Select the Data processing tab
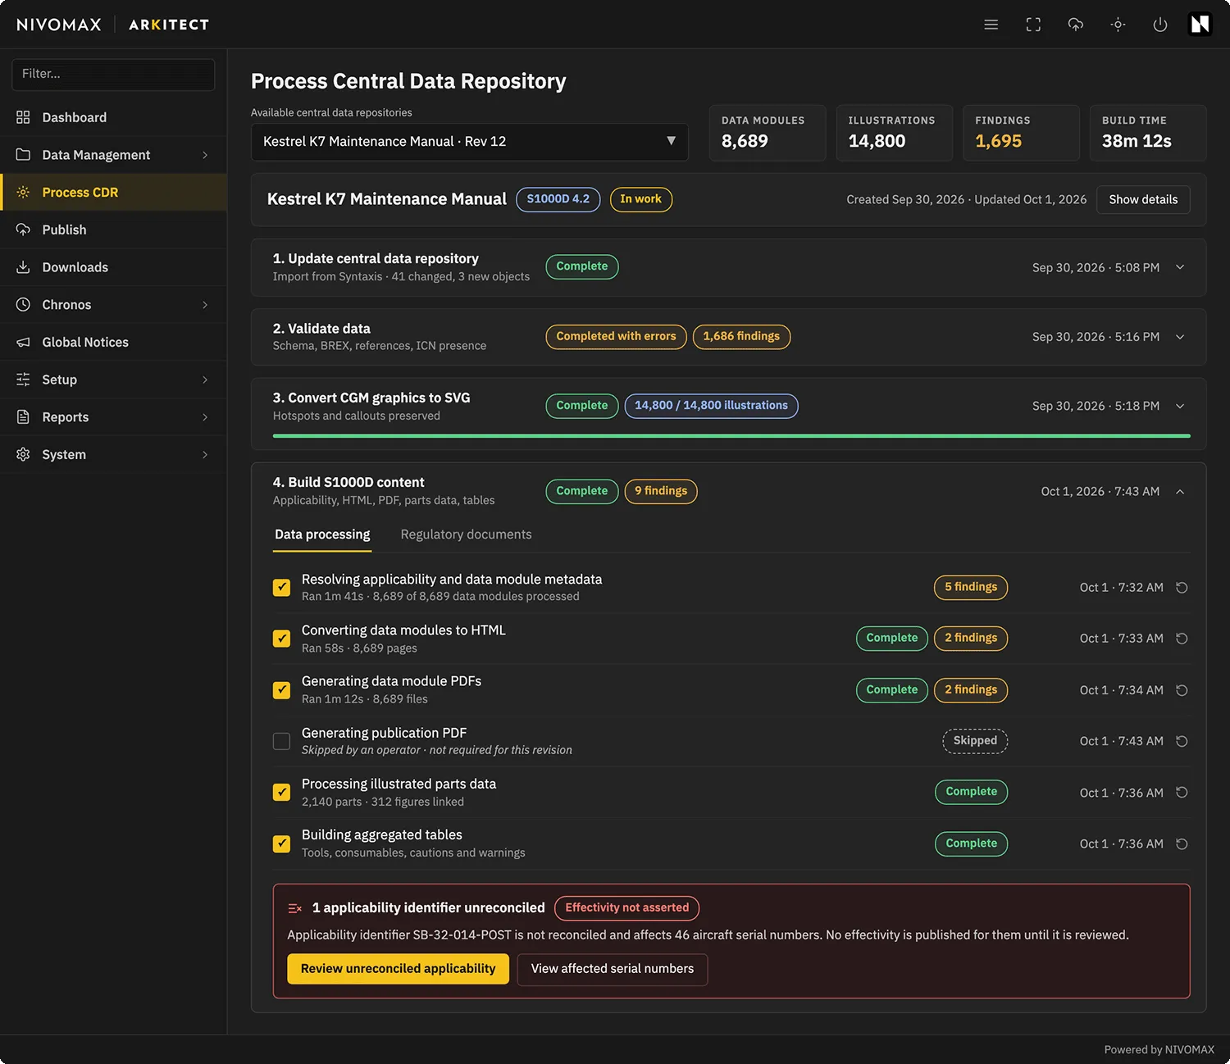 pos(322,534)
